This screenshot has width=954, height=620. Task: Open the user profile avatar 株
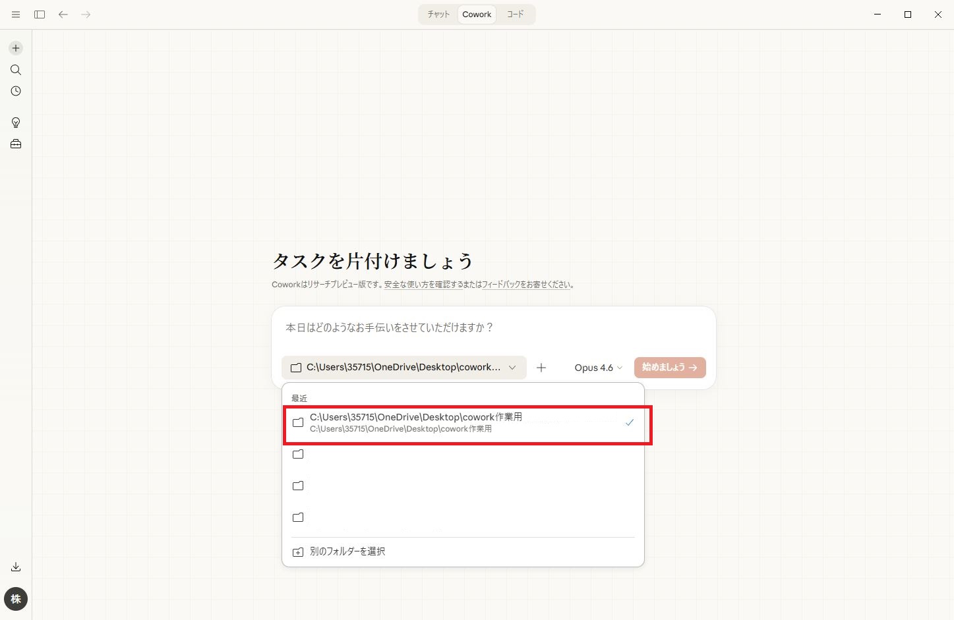pos(16,599)
